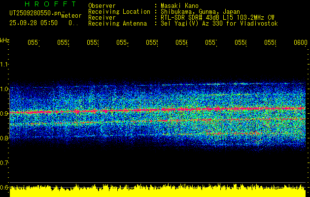Click the 0600 time marker
310x197 pixels.
pos(301,42)
